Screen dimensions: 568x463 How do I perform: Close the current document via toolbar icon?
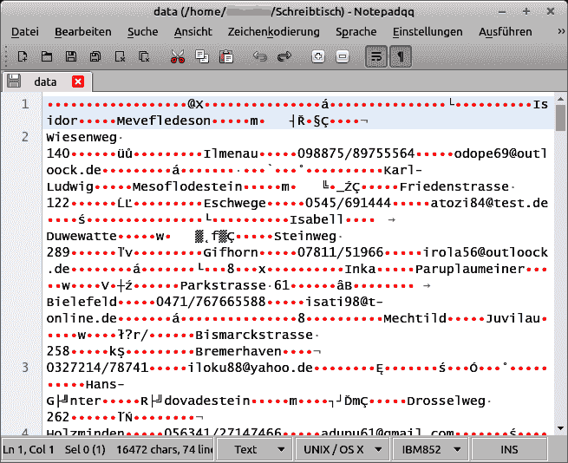pyautogui.click(x=120, y=56)
